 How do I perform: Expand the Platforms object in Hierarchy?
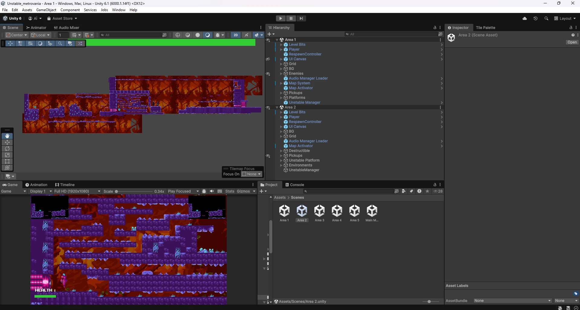coord(281,98)
